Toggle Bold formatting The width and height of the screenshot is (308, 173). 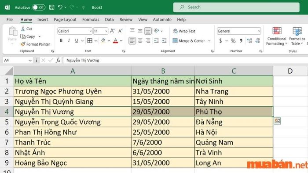point(61,40)
